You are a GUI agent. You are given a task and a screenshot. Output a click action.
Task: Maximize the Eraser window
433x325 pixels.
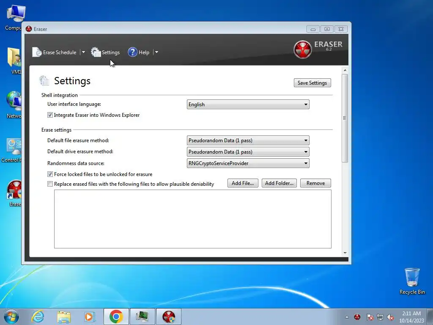(327, 29)
